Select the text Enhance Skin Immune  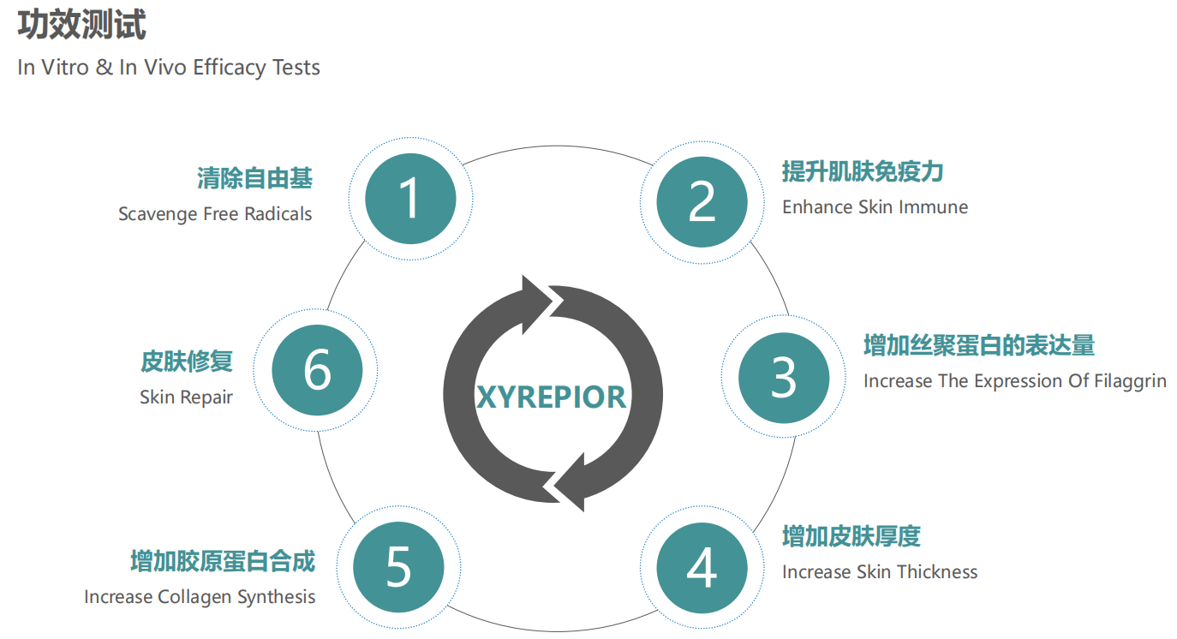pos(875,207)
